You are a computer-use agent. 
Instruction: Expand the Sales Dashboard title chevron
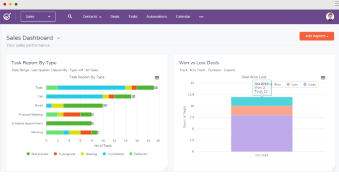[59, 38]
